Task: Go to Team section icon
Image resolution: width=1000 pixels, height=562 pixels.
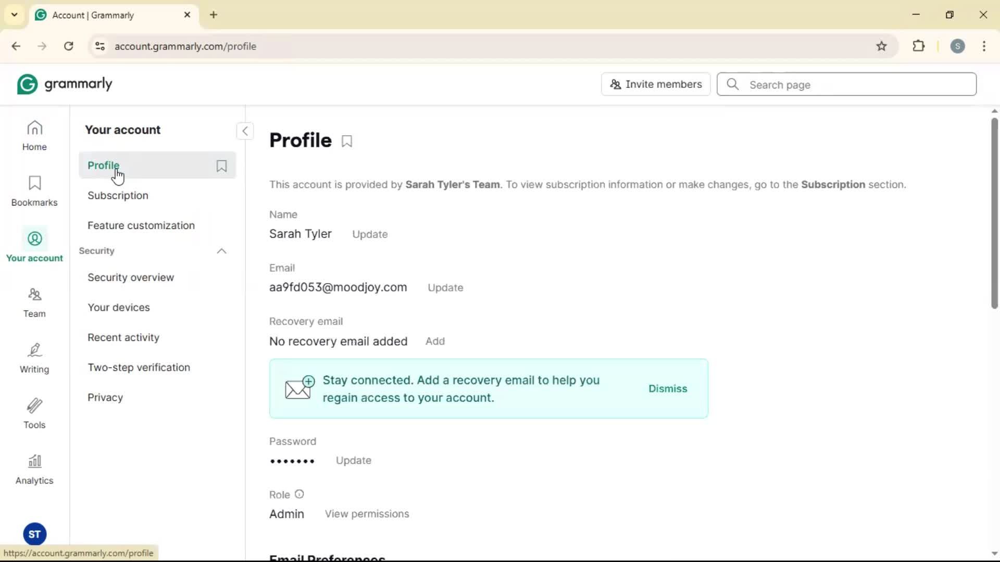Action: tap(34, 302)
